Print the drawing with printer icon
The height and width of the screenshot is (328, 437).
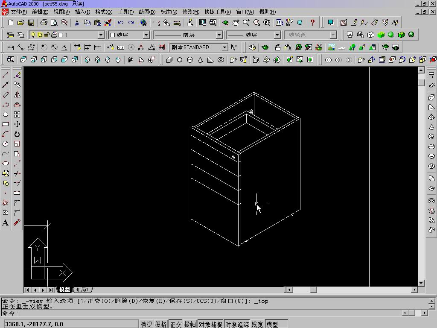click(44, 23)
